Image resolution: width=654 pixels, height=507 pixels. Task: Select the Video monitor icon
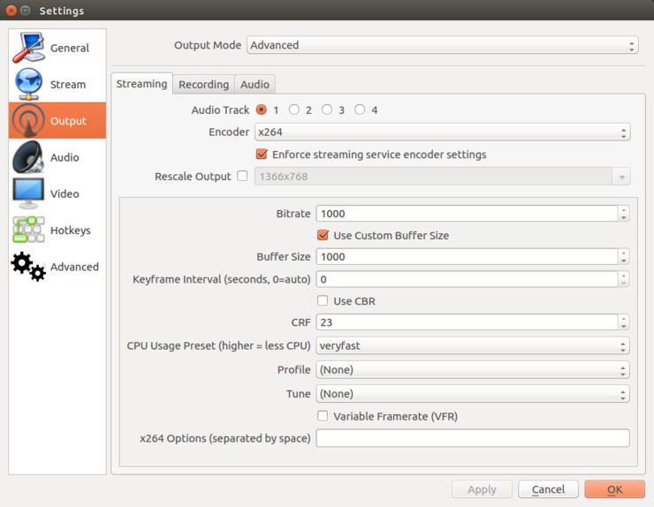click(x=28, y=193)
